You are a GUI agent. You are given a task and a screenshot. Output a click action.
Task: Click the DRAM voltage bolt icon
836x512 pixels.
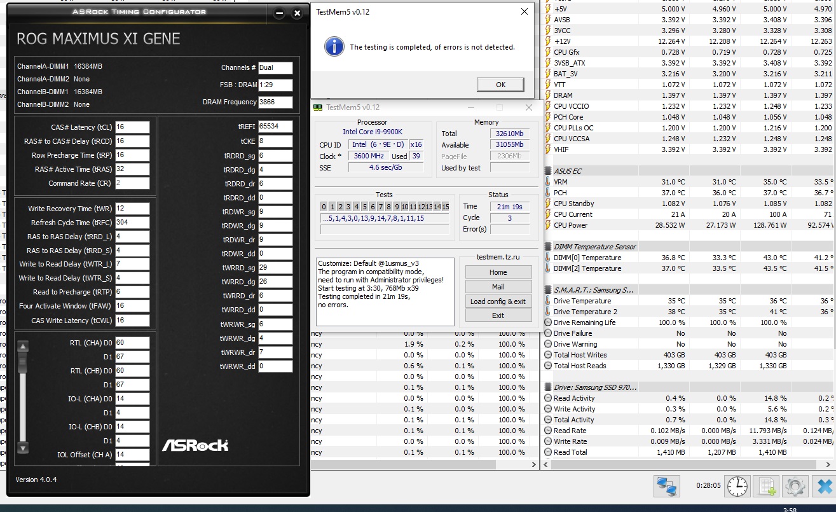pos(548,95)
